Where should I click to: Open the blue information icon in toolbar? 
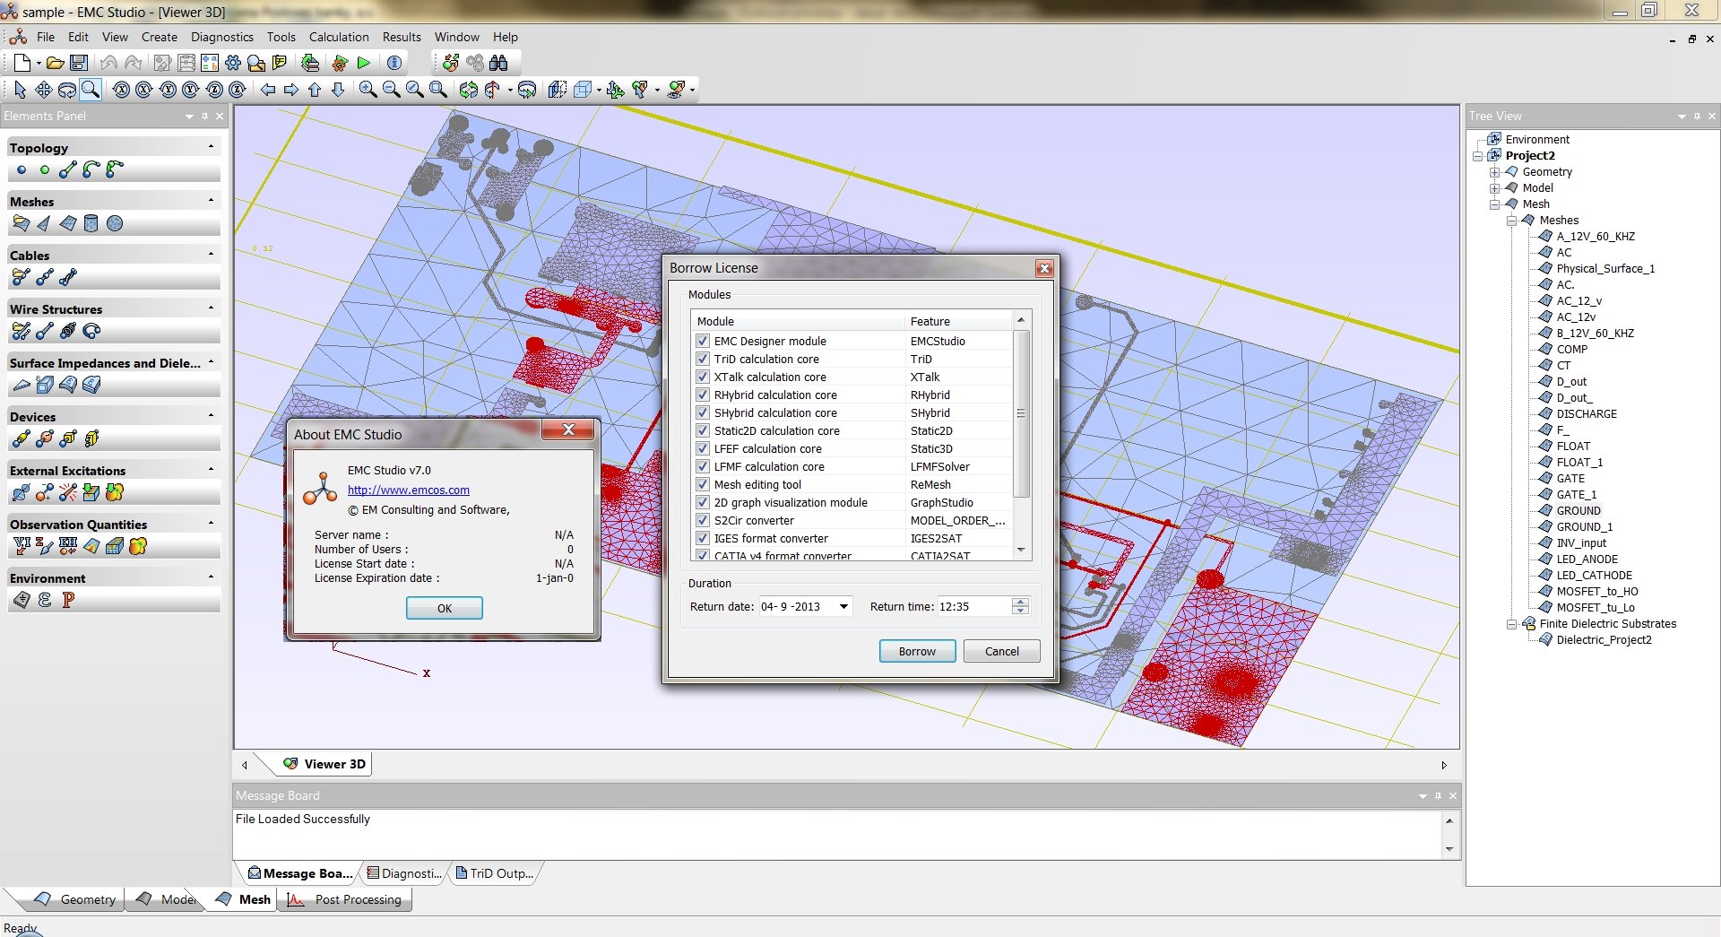pos(393,63)
